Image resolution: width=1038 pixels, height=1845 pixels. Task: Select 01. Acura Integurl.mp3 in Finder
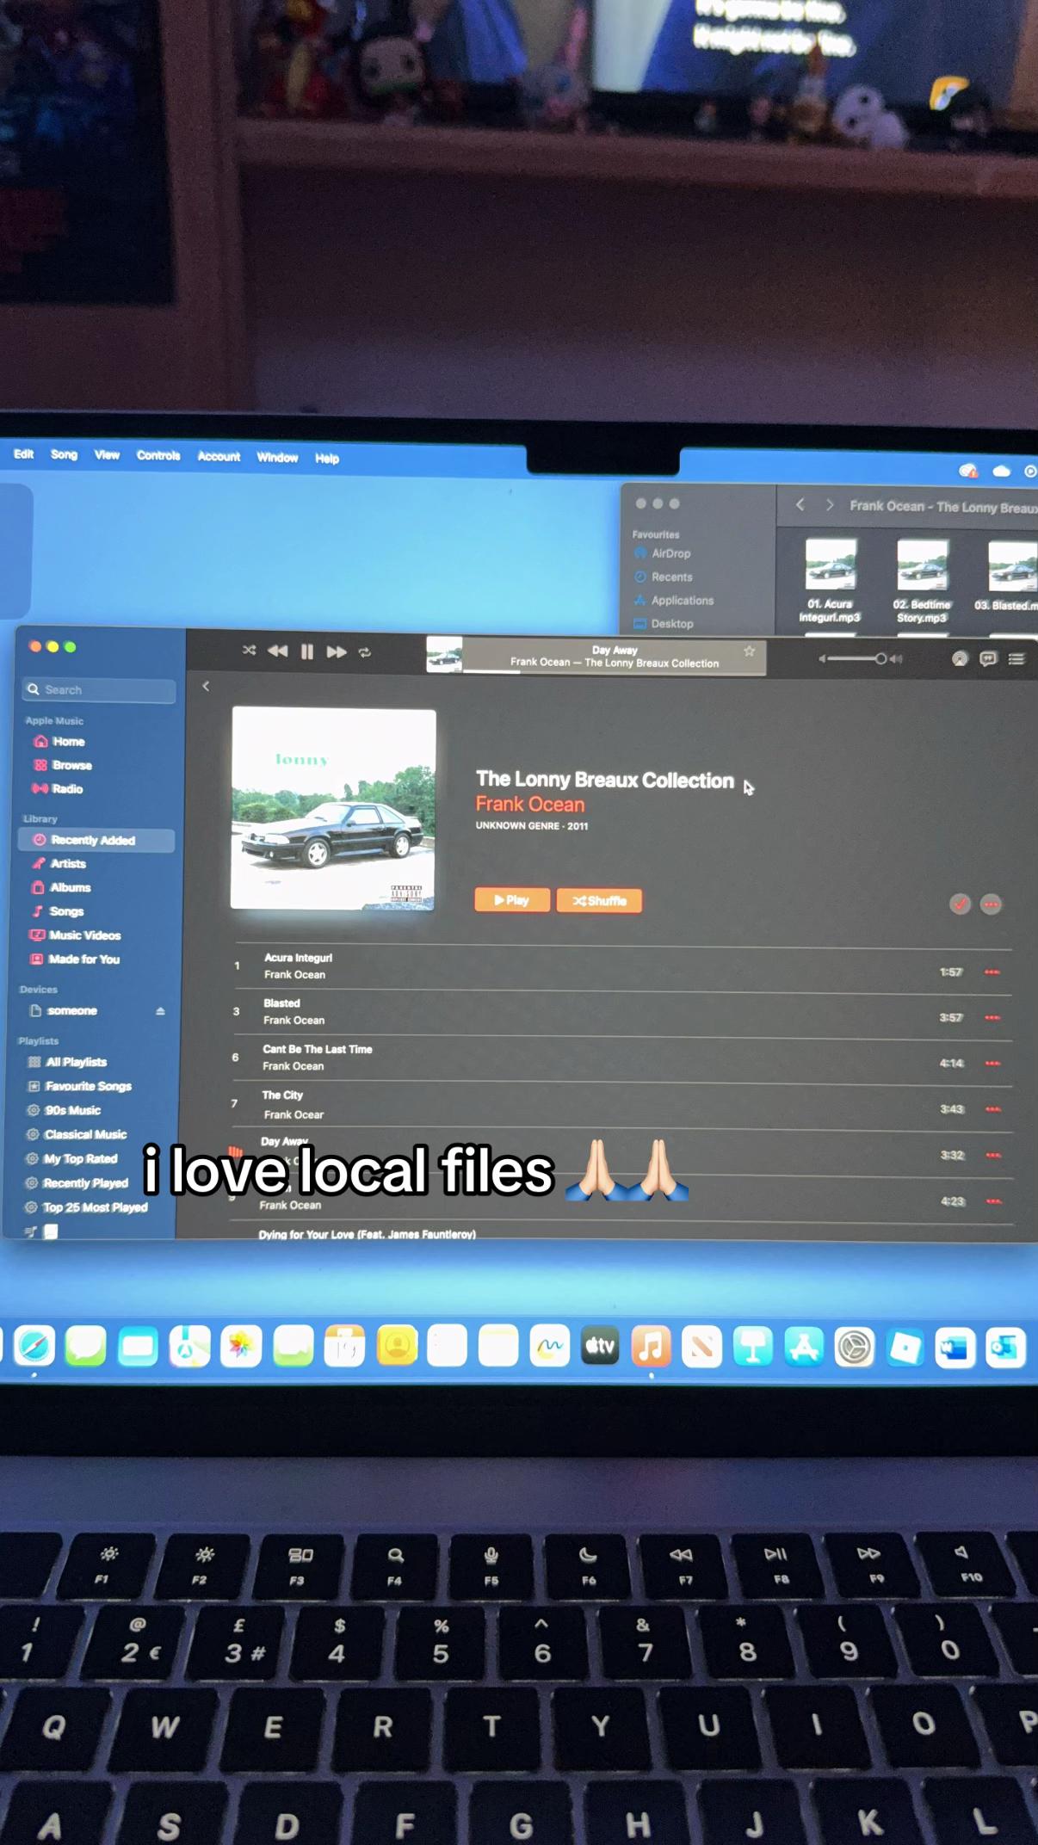[x=830, y=581]
